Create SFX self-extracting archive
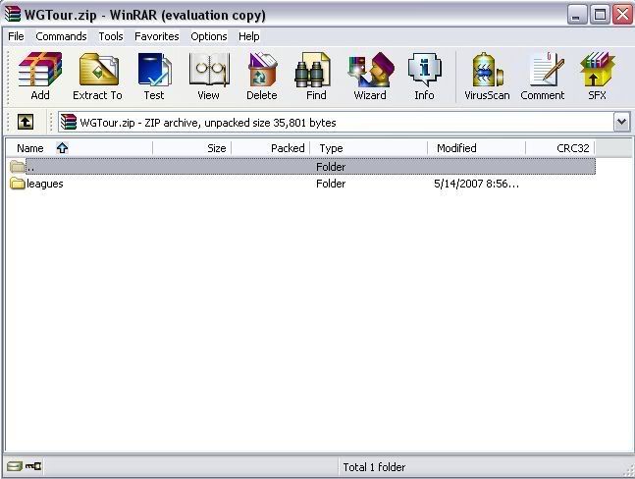 coord(597,77)
